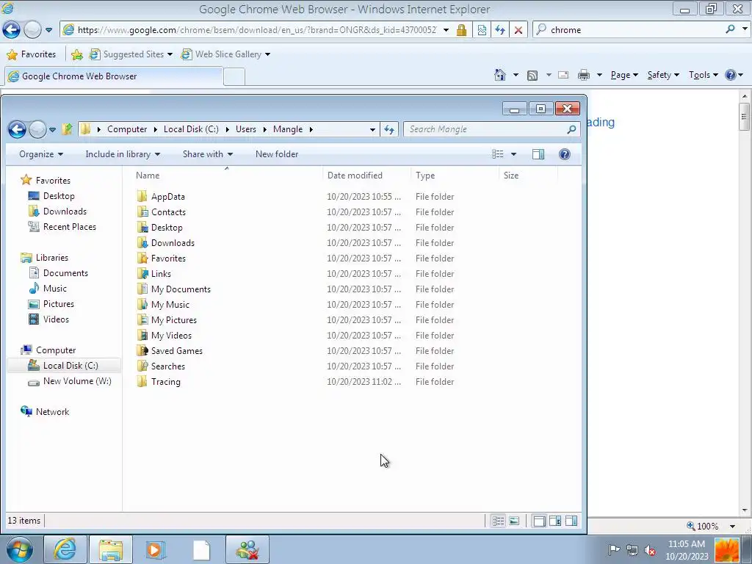Screen dimensions: 752x564
Task: Open Explorer help question mark icon
Action: pos(565,154)
